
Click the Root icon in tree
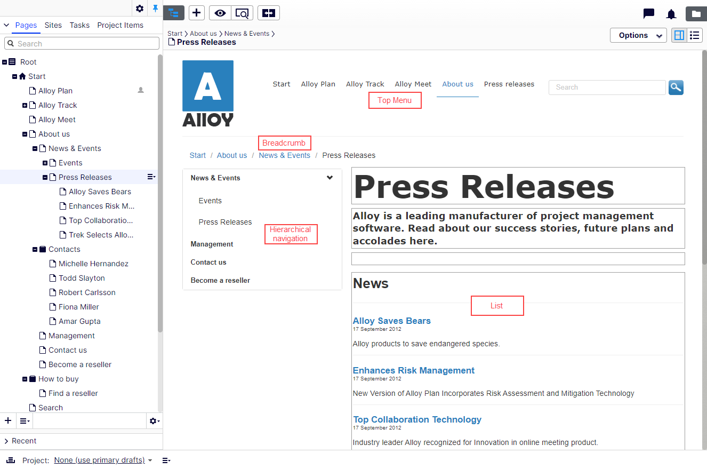coord(12,62)
